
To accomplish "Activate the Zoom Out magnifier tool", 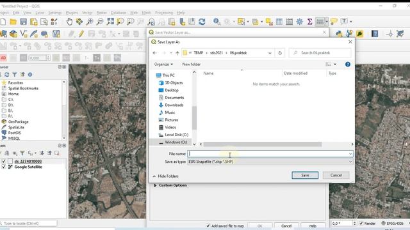I will click(x=100, y=22).
